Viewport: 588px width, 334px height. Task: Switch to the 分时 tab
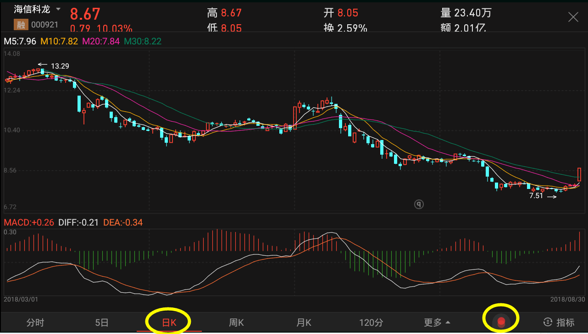coord(35,323)
